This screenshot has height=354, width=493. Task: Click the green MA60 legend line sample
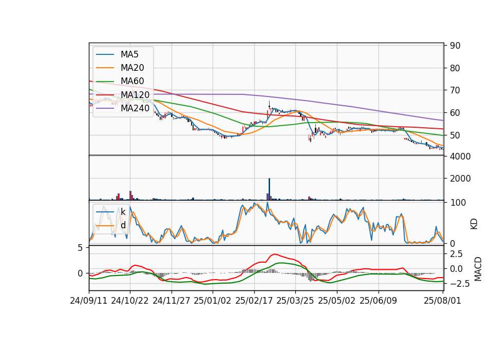coord(105,81)
